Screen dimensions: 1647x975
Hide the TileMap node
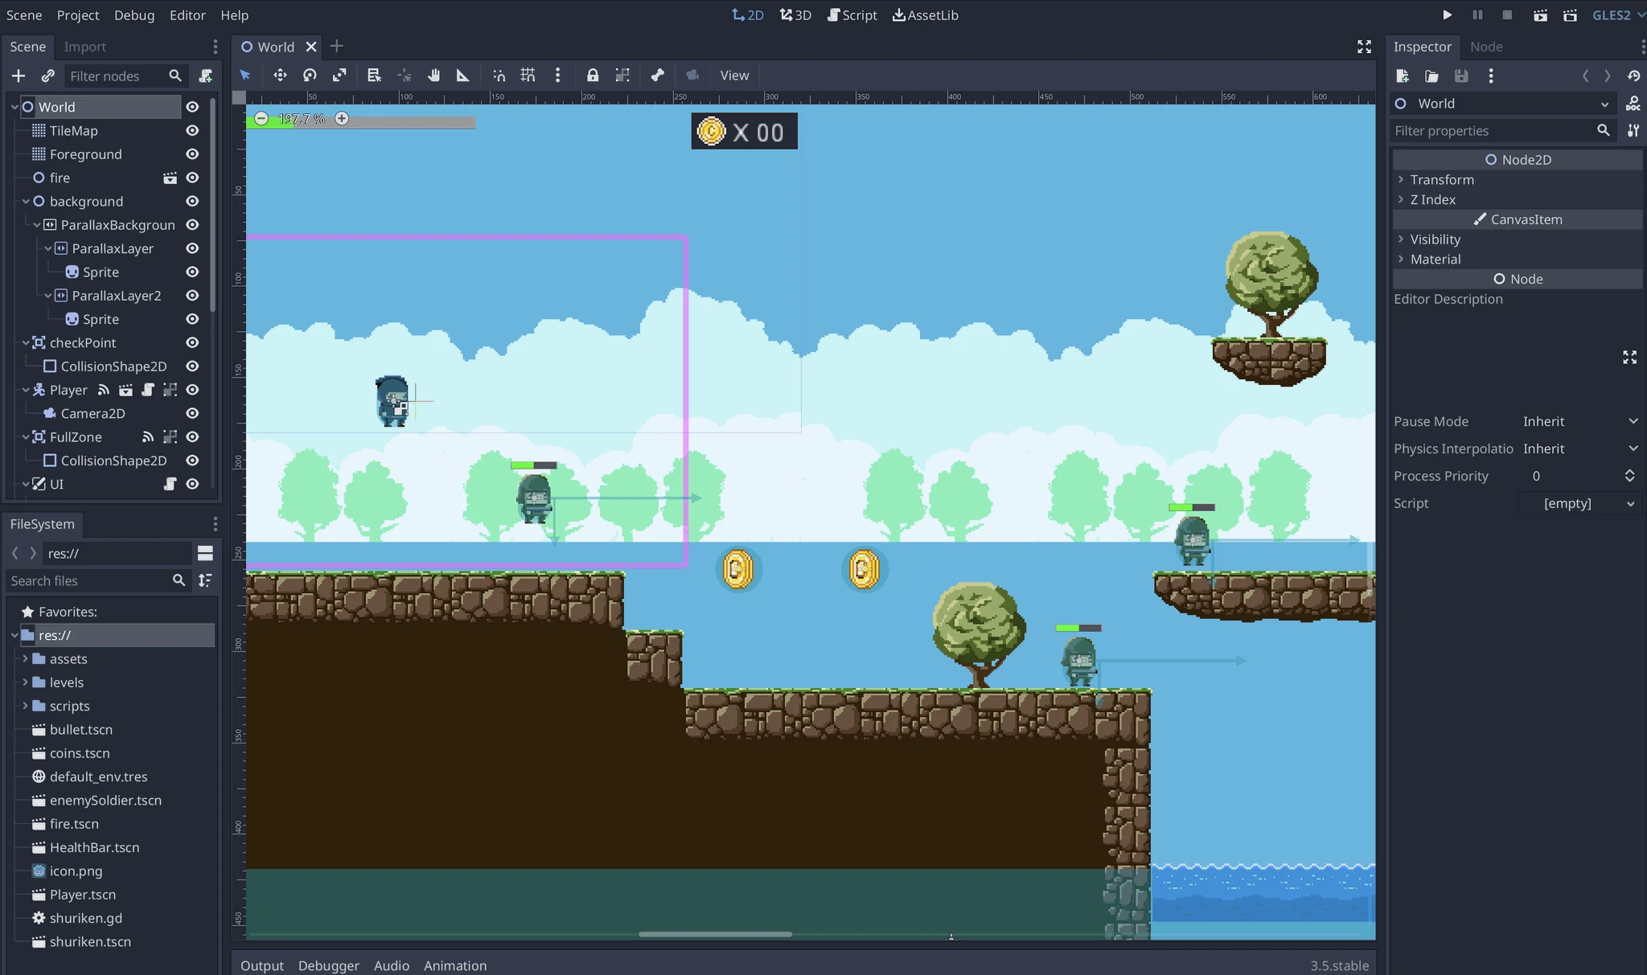(192, 130)
